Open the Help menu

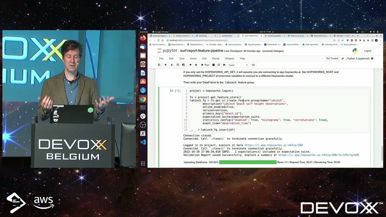242,58
